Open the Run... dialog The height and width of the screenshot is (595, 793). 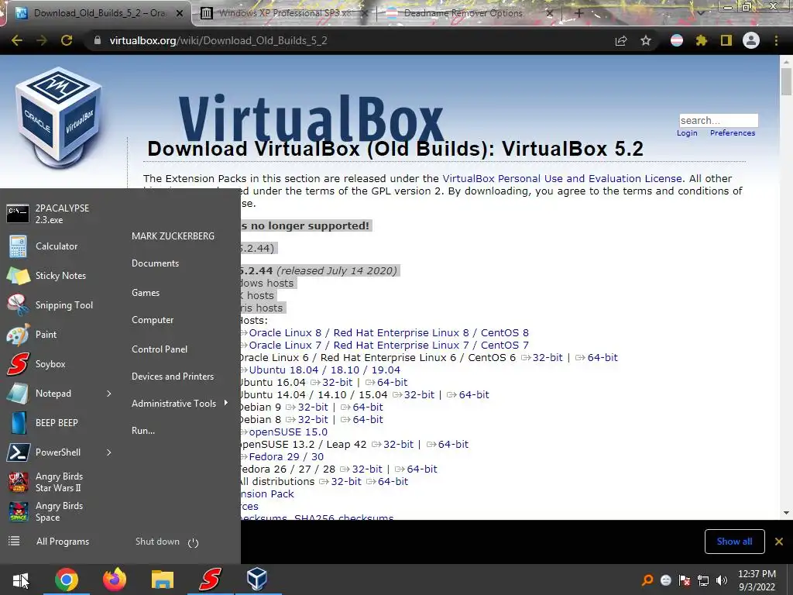143,431
